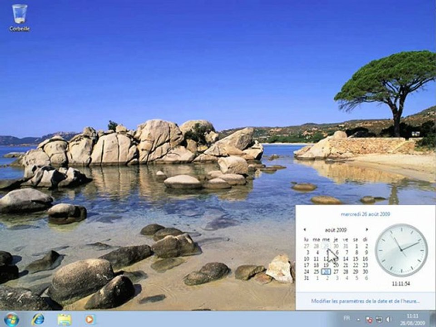
Task: Launch Internet Explorer from the taskbar
Action: coord(38,319)
